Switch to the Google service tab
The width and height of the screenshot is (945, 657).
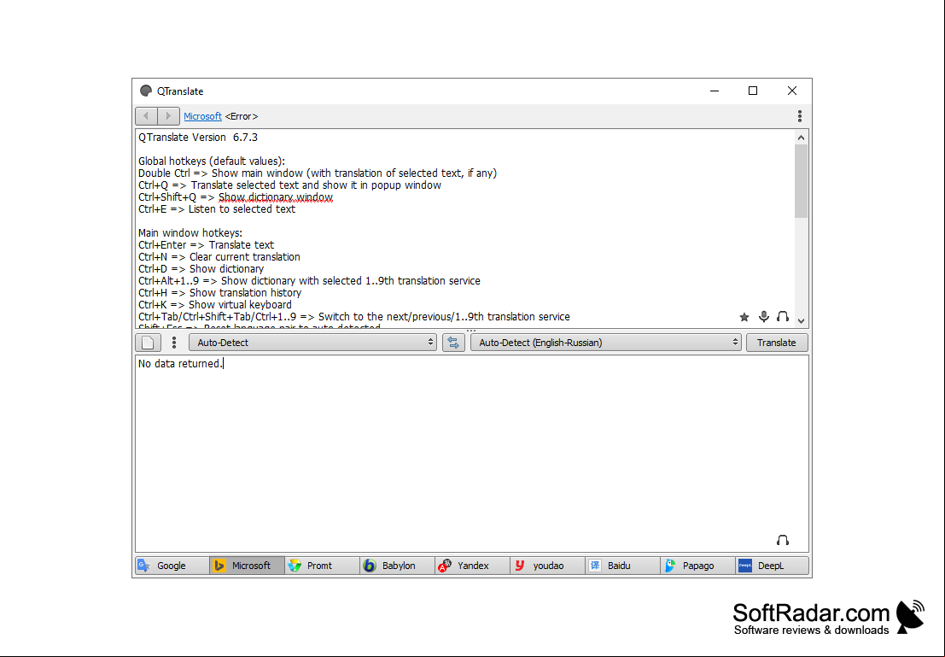pyautogui.click(x=172, y=566)
